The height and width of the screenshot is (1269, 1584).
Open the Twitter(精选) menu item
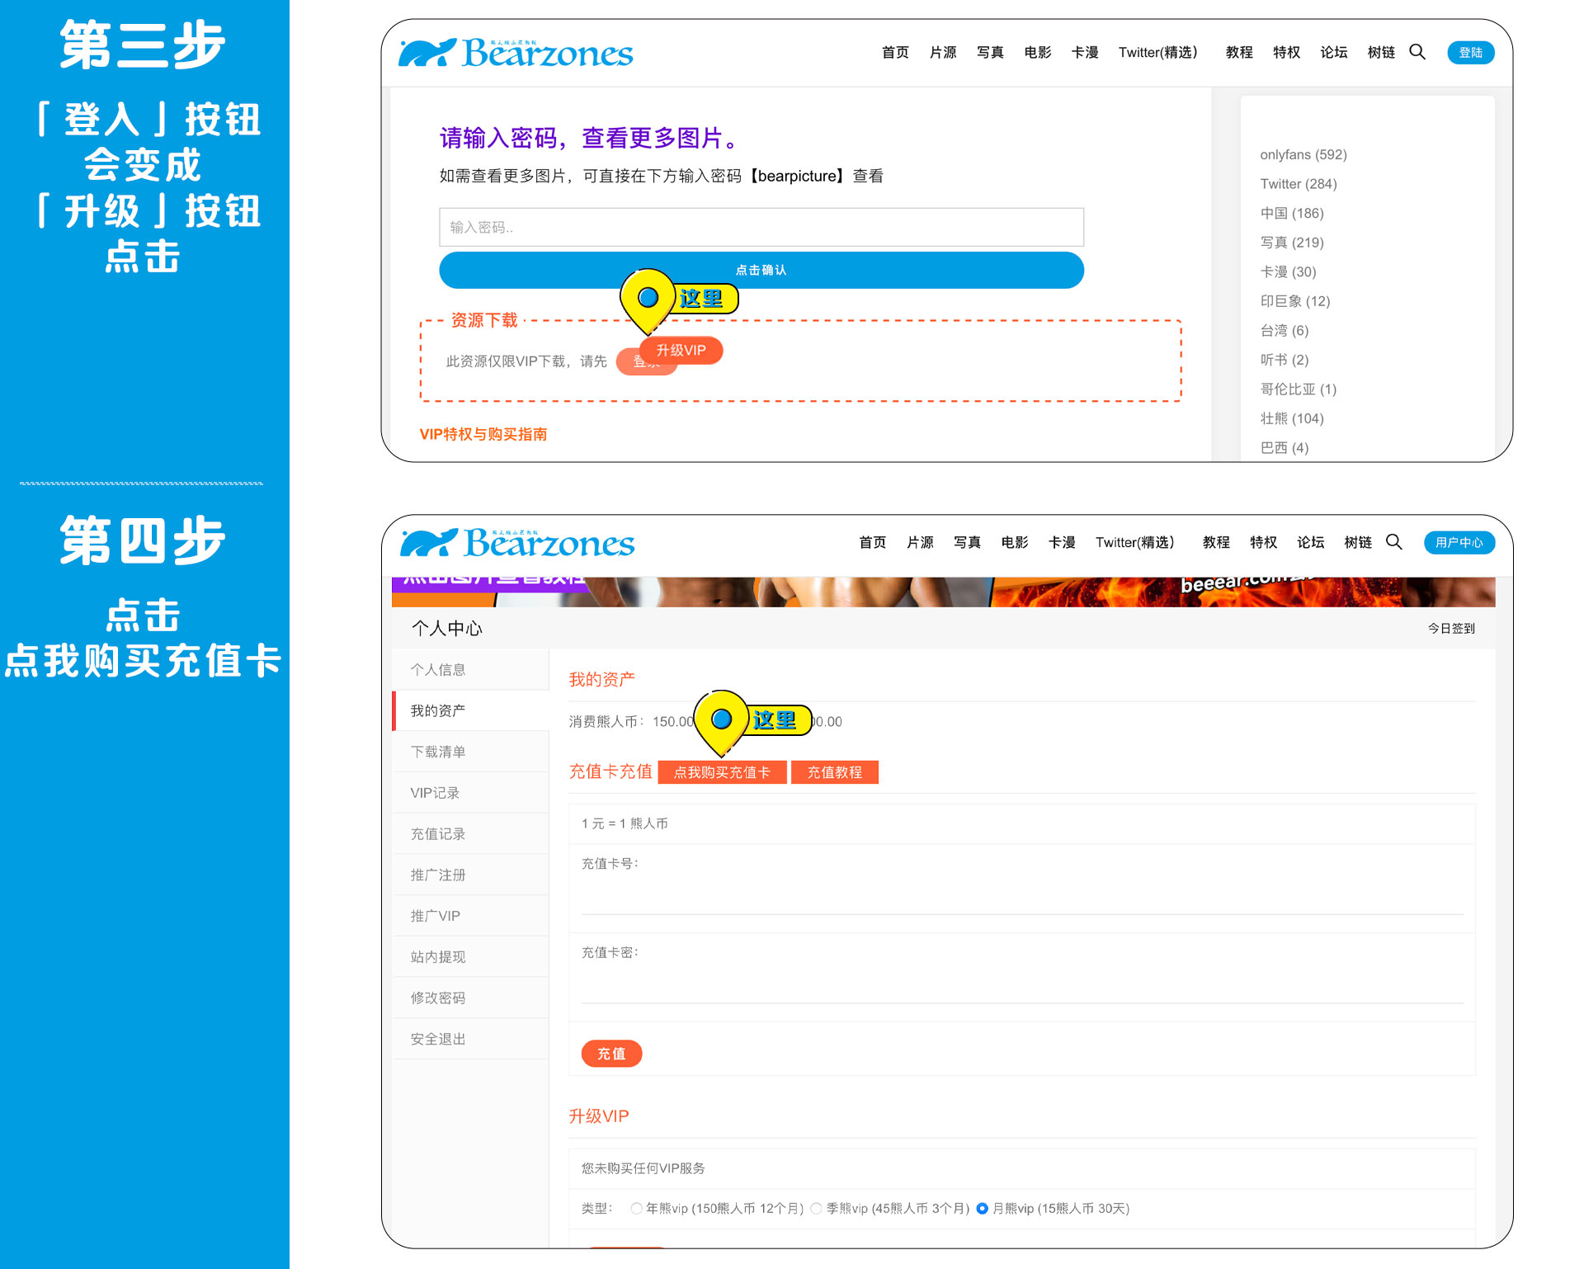tap(1158, 52)
